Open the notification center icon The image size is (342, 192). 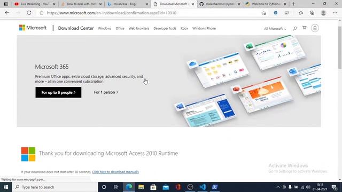coord(334,187)
